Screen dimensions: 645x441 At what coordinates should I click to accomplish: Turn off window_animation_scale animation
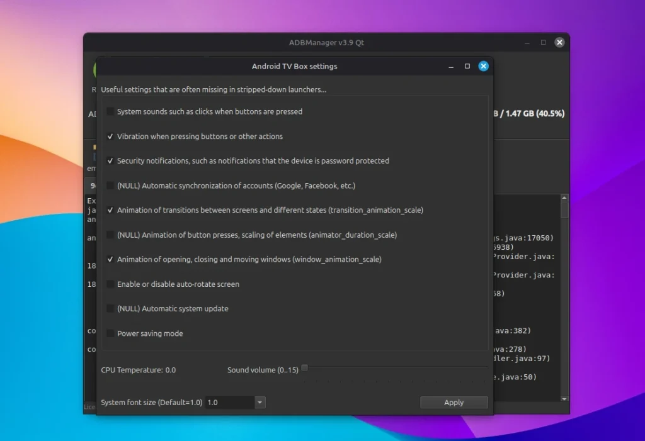[111, 259]
